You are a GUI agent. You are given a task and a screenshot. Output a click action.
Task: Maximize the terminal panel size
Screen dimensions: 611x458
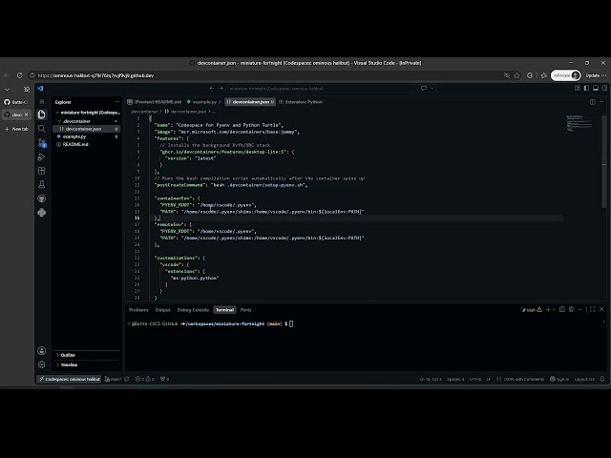click(592, 309)
